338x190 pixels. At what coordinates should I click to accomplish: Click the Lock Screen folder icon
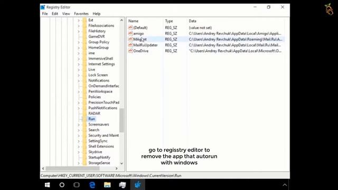pyautogui.click(x=84, y=75)
